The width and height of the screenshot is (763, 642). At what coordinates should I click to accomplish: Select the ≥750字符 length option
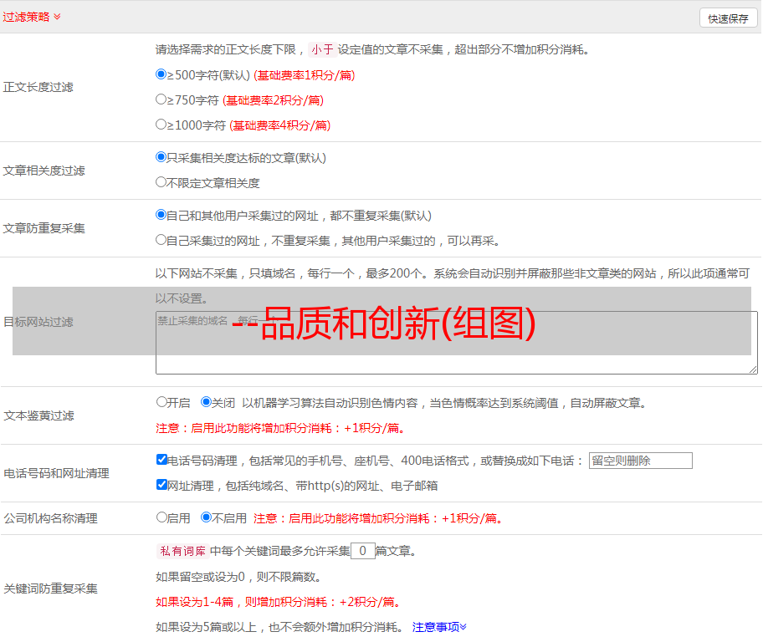coord(161,99)
